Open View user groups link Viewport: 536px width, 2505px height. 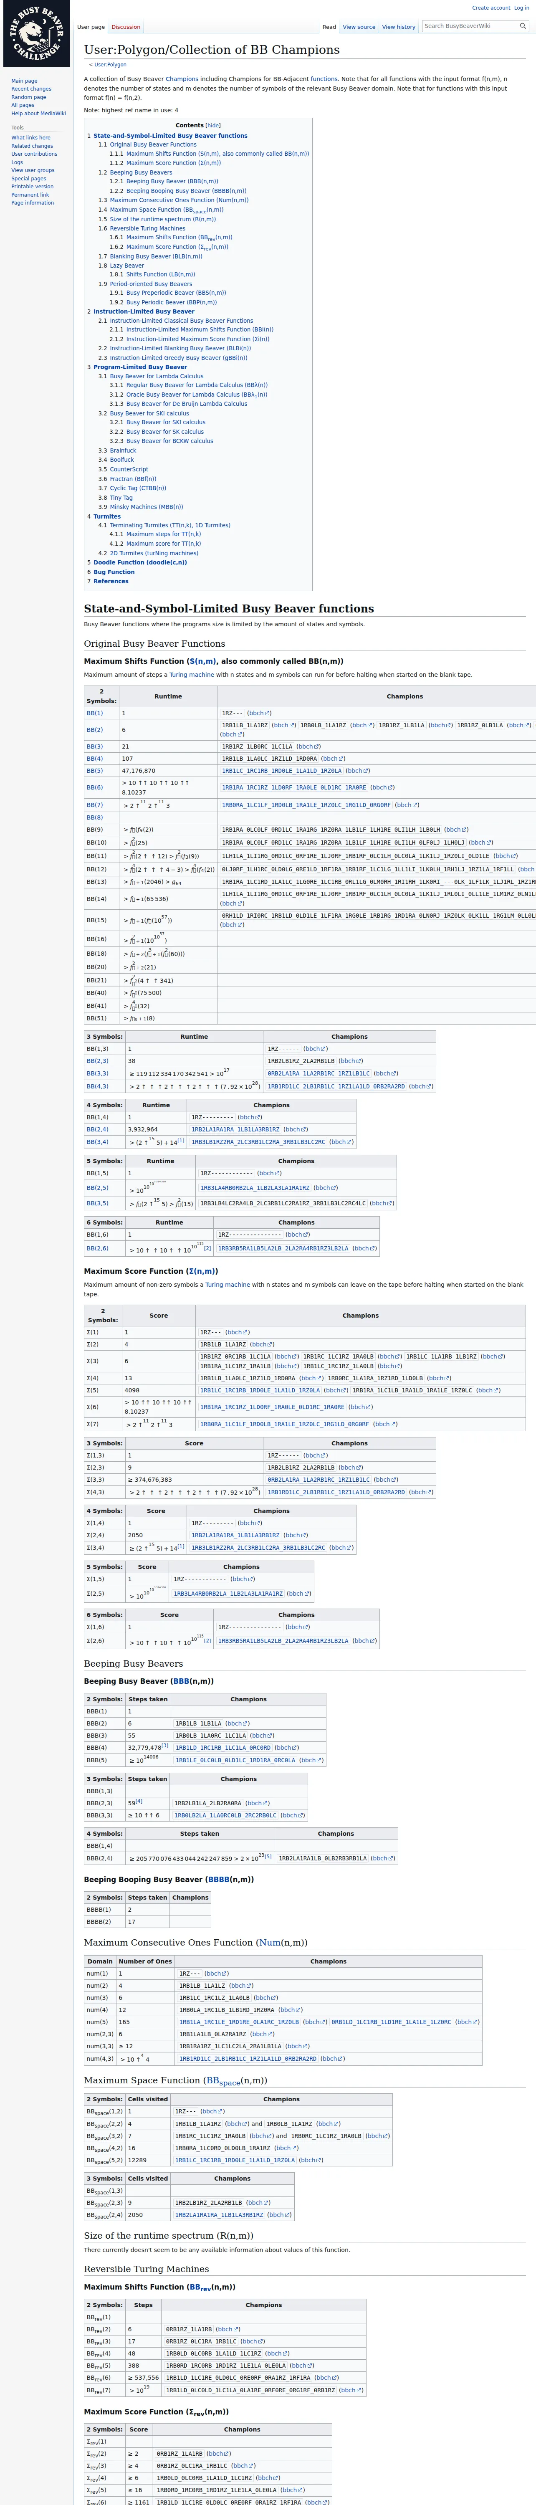coord(33,170)
